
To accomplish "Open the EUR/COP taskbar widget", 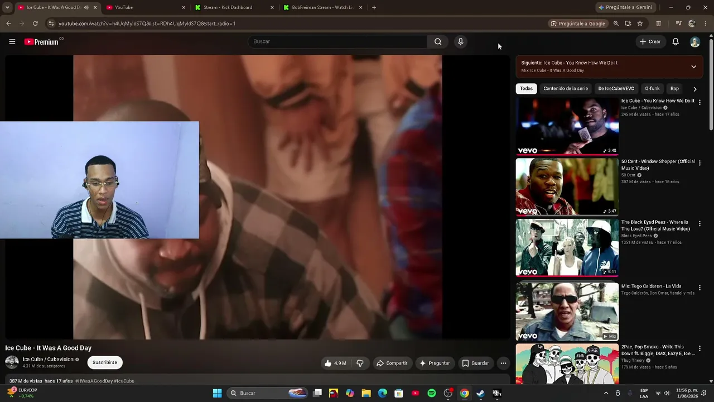I will click(x=22, y=393).
